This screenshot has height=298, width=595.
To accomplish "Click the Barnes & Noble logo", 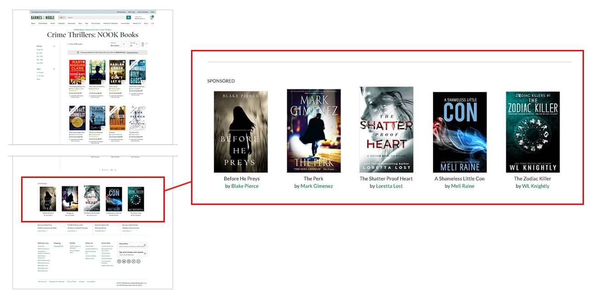I will point(43,17).
